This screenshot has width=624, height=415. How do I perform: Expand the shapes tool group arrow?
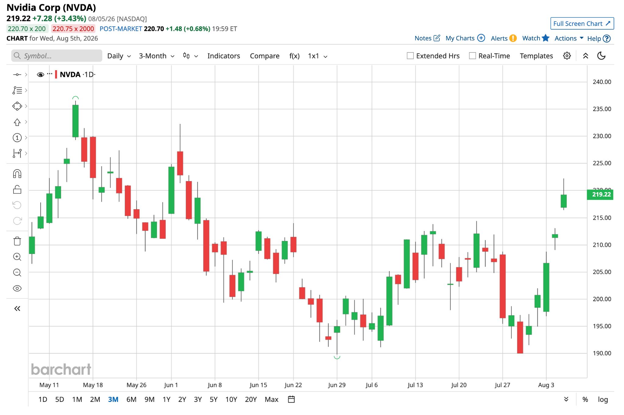coord(26,106)
